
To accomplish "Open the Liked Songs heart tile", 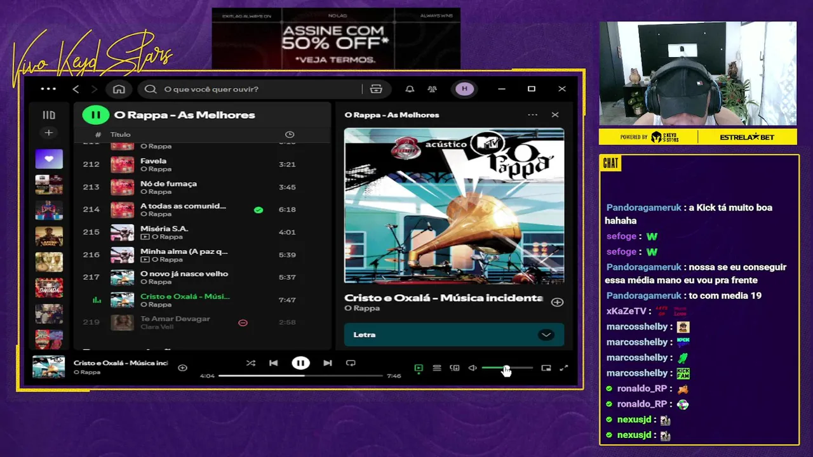I will (49, 159).
